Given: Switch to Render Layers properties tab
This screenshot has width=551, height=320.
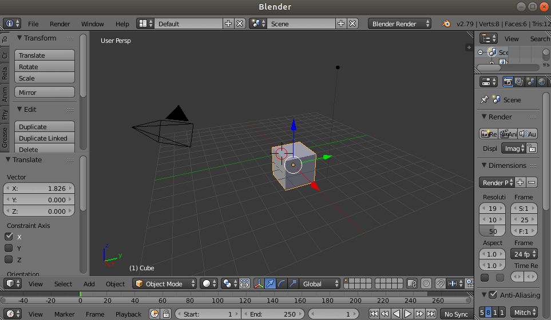Looking at the screenshot, I should [519, 82].
